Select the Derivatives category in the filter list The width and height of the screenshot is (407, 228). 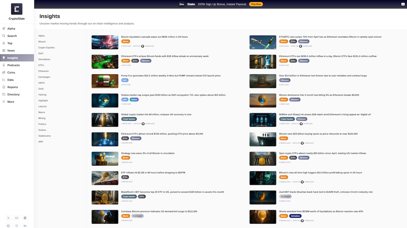44,59
